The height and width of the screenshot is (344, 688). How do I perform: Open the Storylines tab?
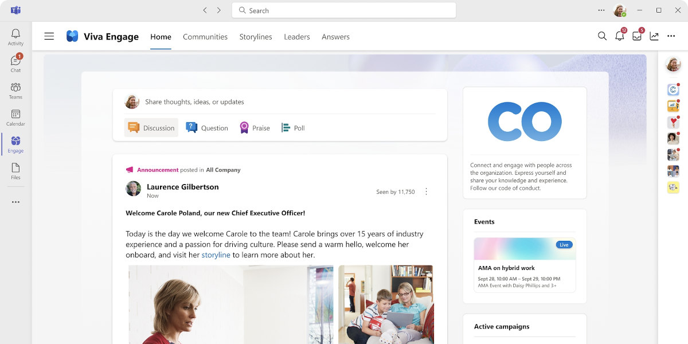click(x=256, y=37)
